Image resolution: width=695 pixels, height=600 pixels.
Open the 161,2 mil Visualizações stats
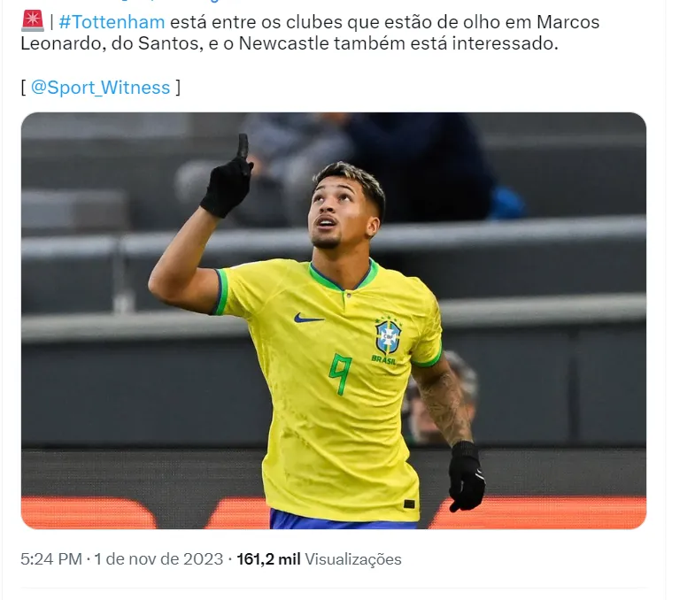(x=319, y=558)
